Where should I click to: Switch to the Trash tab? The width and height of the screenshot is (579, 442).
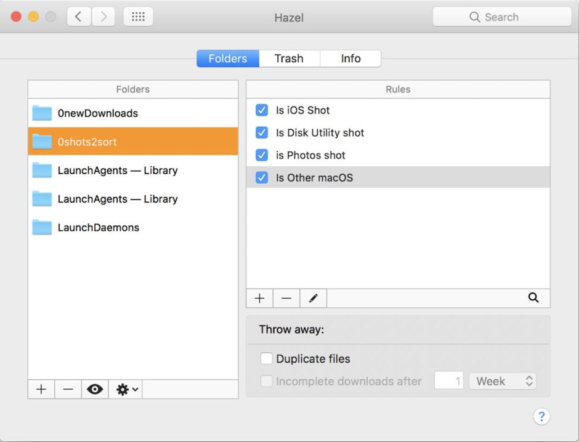(x=289, y=58)
